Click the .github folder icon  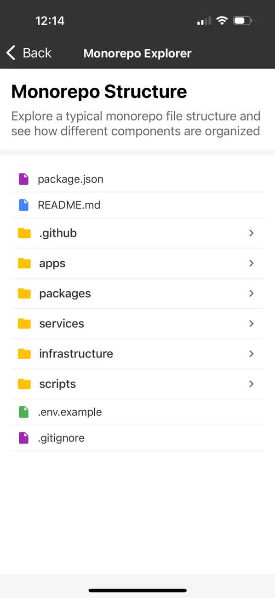point(23,233)
